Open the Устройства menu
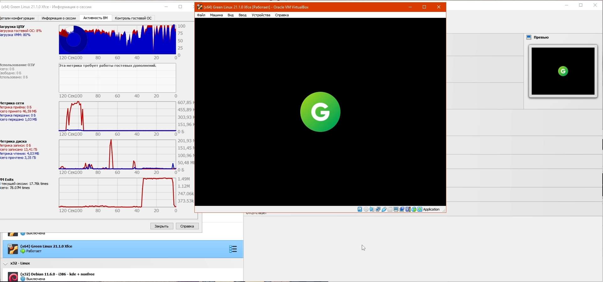 click(x=261, y=15)
